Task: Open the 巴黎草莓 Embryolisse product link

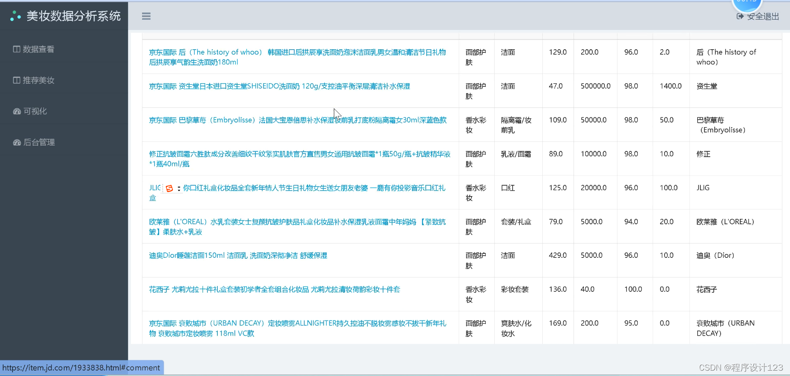Action: click(298, 120)
